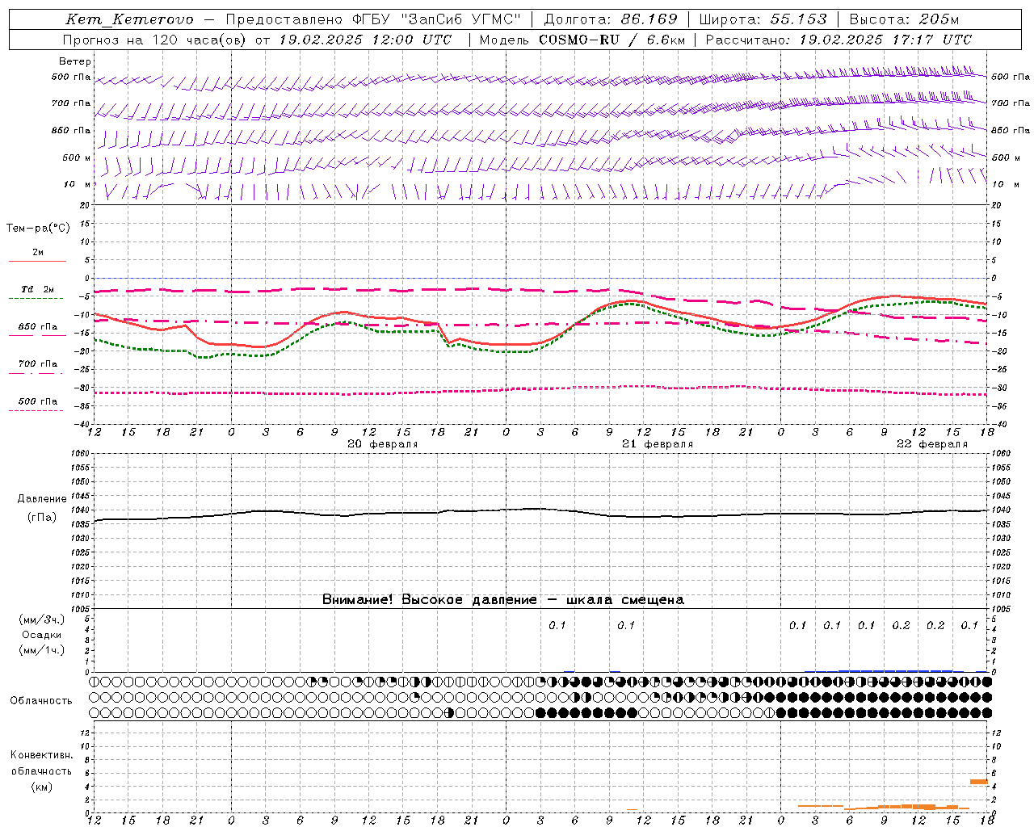Screen dimensions: 1034x827
Task: Click the dash-dot line sample under 700 гПа legend
Action: click(36, 373)
